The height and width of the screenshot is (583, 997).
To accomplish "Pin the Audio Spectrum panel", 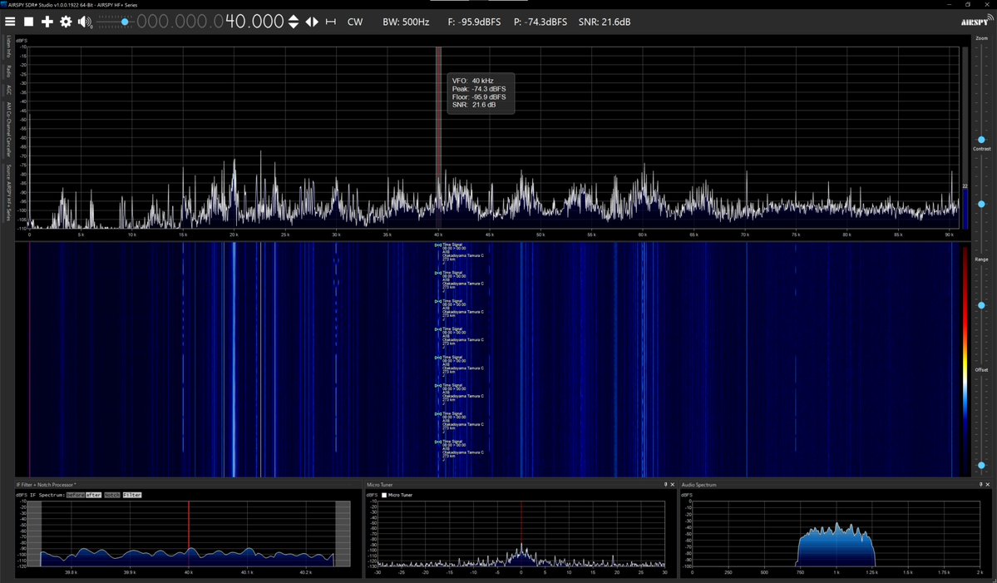I will click(x=980, y=485).
